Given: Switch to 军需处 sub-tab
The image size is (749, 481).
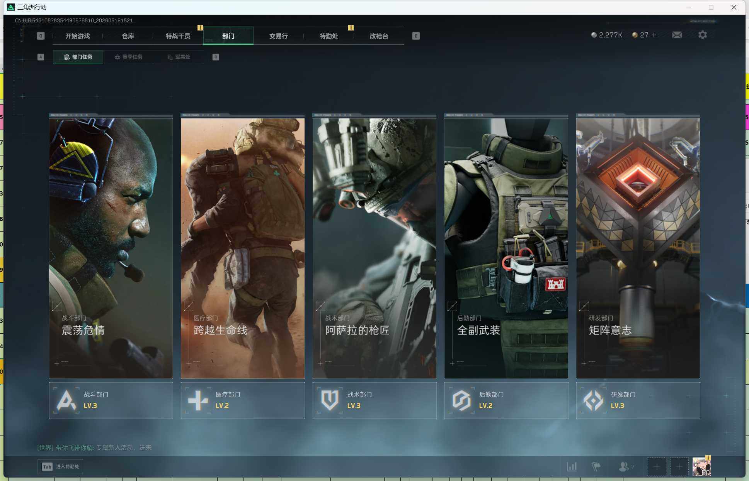Looking at the screenshot, I should pyautogui.click(x=179, y=57).
